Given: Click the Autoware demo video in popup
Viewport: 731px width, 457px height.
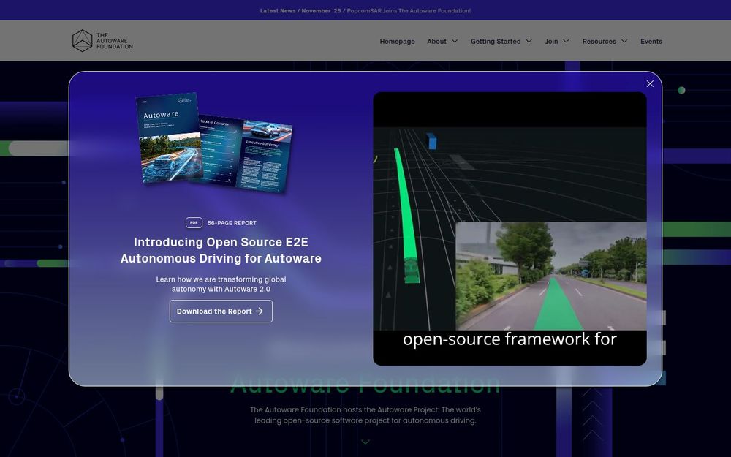Looking at the screenshot, I should tap(510, 228).
